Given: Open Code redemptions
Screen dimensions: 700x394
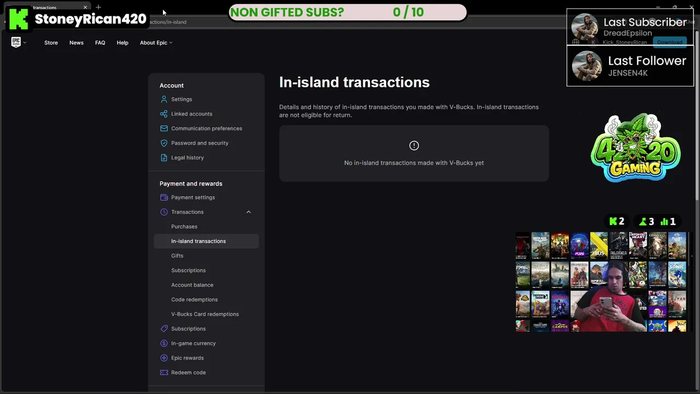Looking at the screenshot, I should [194, 299].
